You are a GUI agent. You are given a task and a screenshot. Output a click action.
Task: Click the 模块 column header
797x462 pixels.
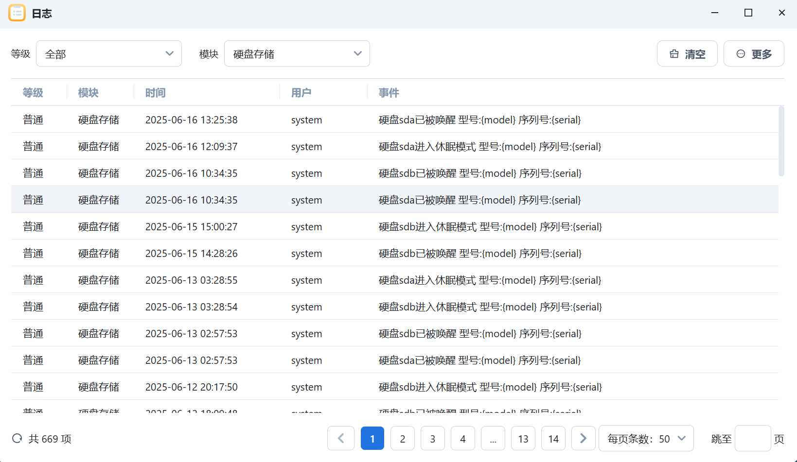89,92
